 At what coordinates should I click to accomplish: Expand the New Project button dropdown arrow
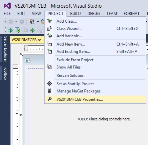38,22
